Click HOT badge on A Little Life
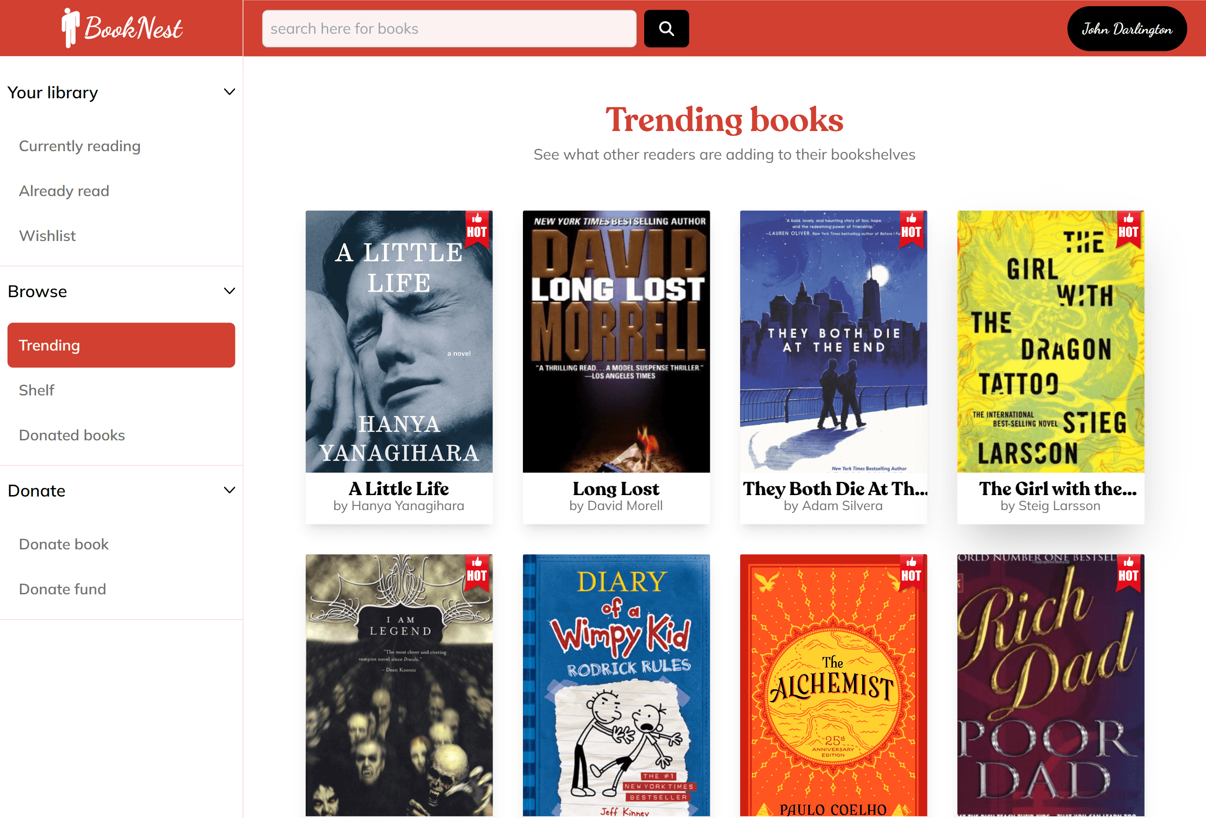This screenshot has width=1206, height=818. pyautogui.click(x=477, y=229)
